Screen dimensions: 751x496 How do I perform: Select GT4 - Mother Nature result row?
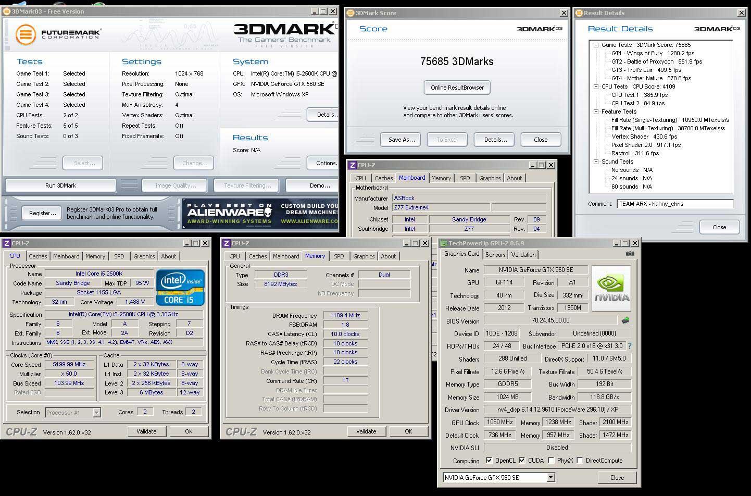point(651,78)
